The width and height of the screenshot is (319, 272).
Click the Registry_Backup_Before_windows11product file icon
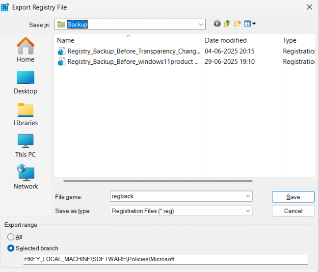61,62
